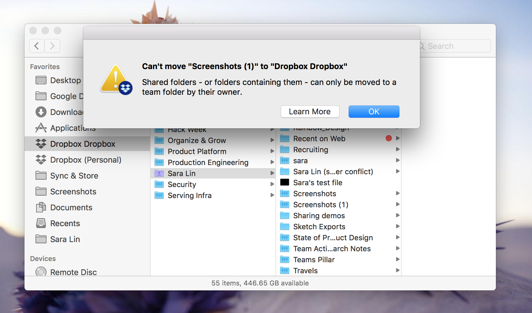
Task: Click the Remote Disc icon under Devices
Action: [x=41, y=271]
